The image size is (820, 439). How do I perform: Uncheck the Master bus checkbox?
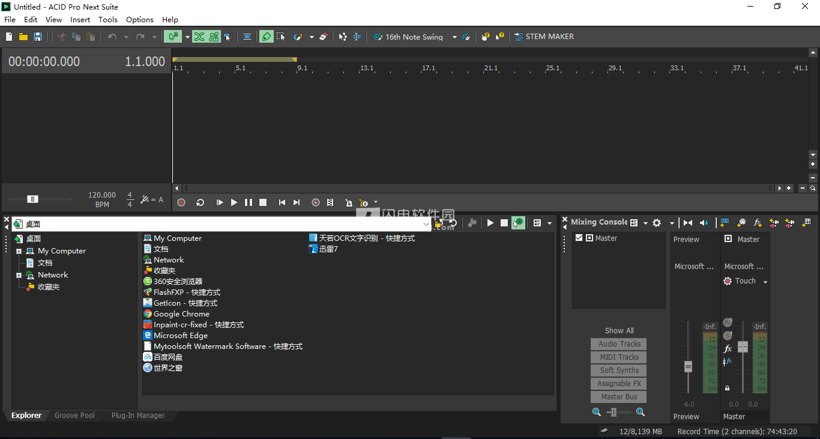[x=579, y=238]
